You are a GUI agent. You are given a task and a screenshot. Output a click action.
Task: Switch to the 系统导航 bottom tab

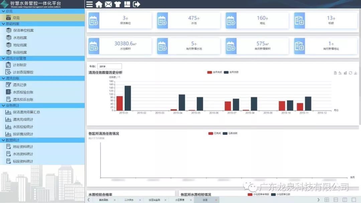pos(104,200)
